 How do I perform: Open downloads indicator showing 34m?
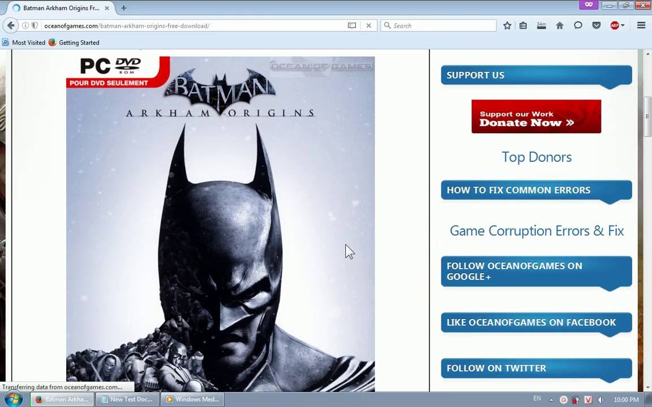542,26
